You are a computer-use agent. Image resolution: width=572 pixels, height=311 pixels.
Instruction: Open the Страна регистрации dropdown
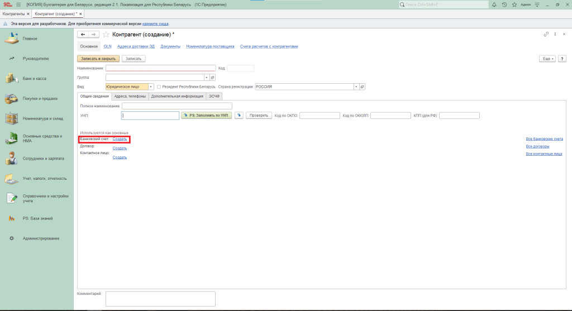(x=355, y=87)
